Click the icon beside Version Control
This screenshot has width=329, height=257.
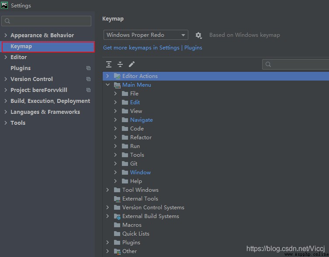point(88,79)
